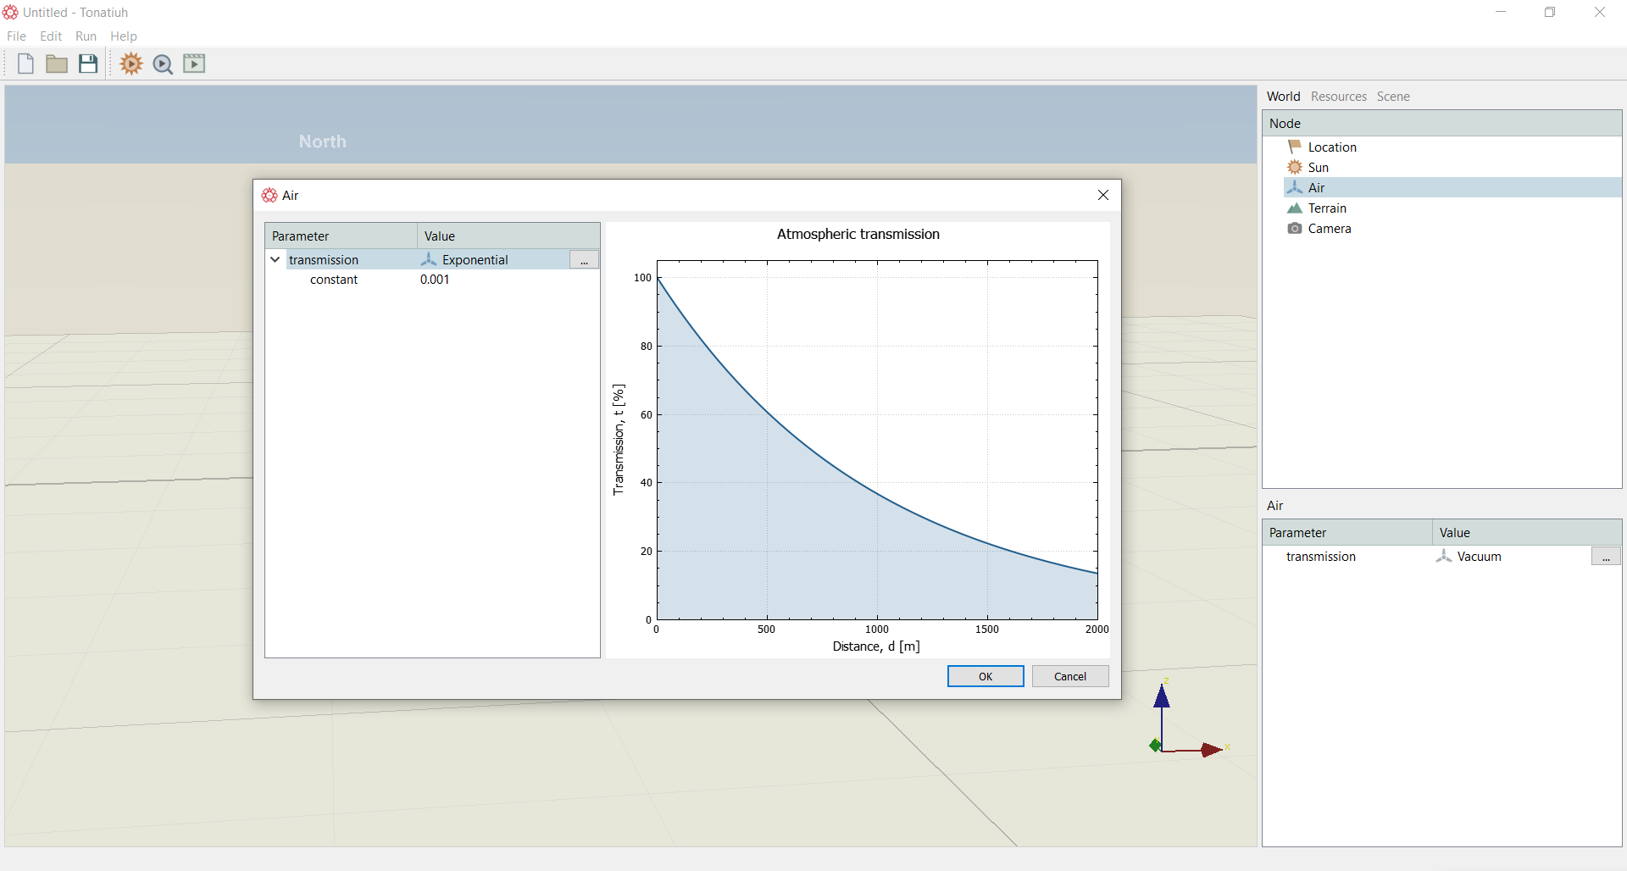This screenshot has height=871, width=1627.
Task: Select the Camera node
Action: 1329,229
